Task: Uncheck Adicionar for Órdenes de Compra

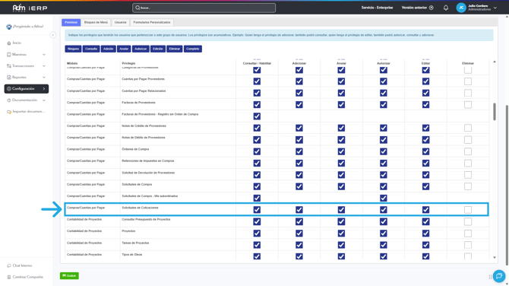Action: coord(299,151)
